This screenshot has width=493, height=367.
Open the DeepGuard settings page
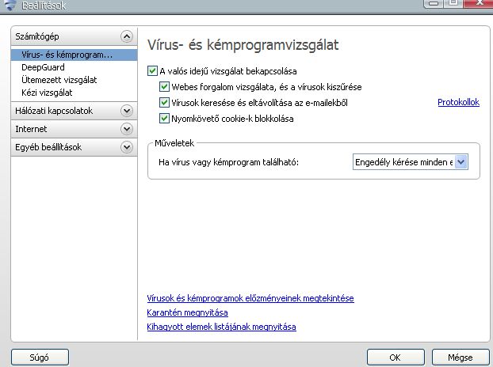(x=43, y=67)
